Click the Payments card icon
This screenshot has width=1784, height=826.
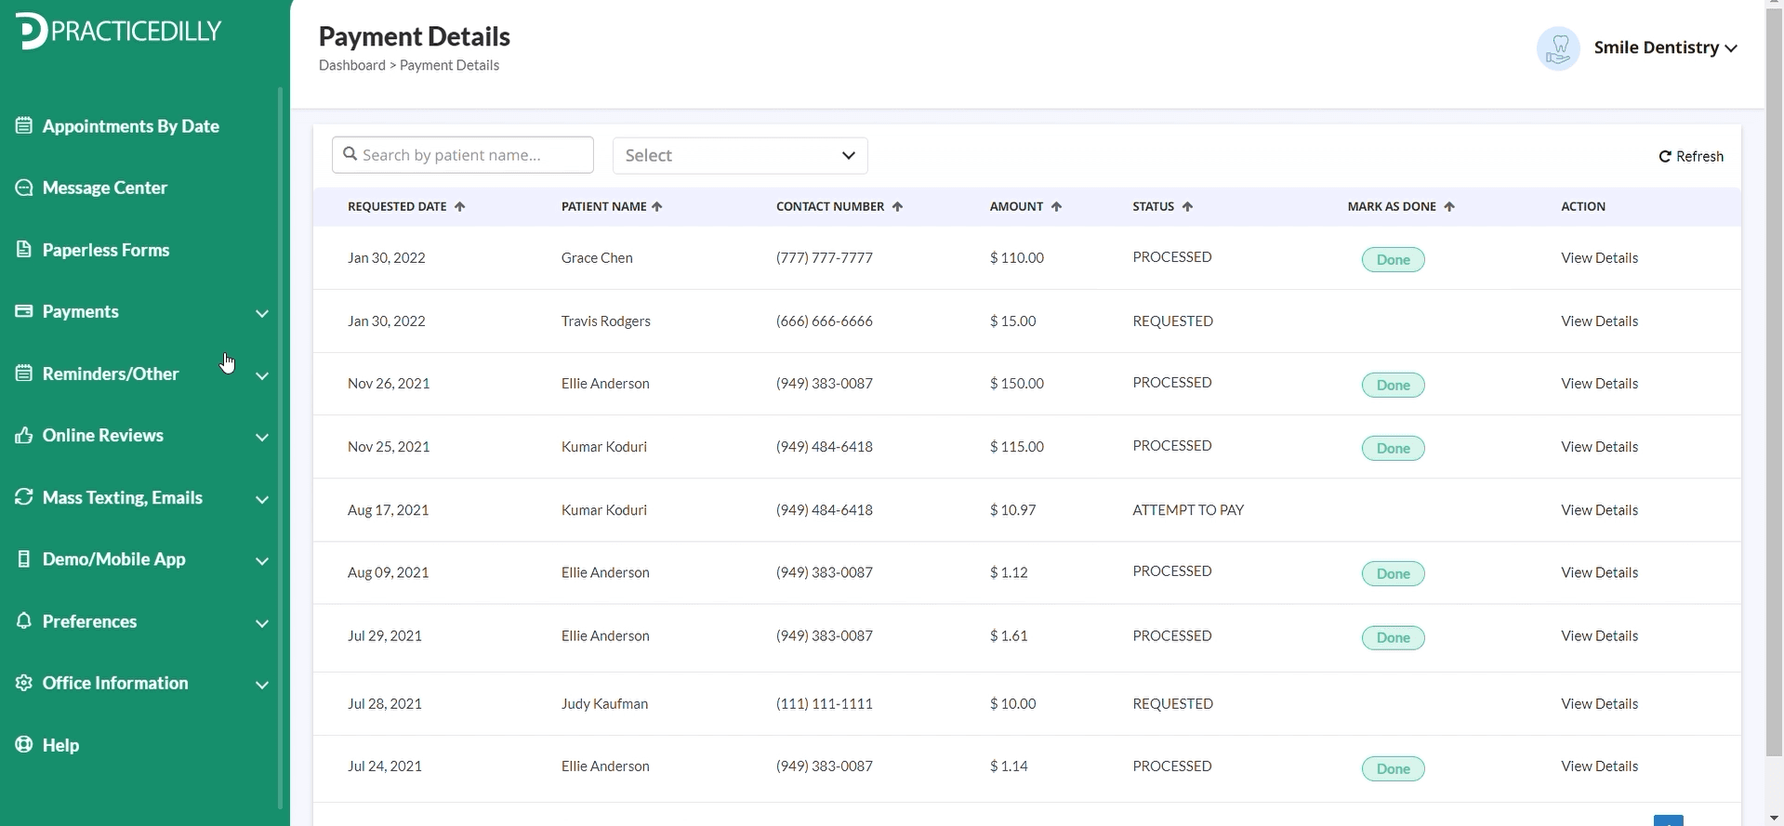coord(24,311)
